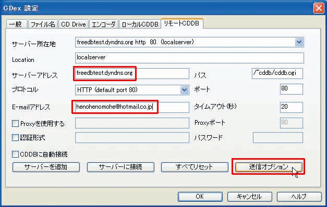Click the Location input field
Viewport: 327px width, 207px height.
(x=189, y=58)
